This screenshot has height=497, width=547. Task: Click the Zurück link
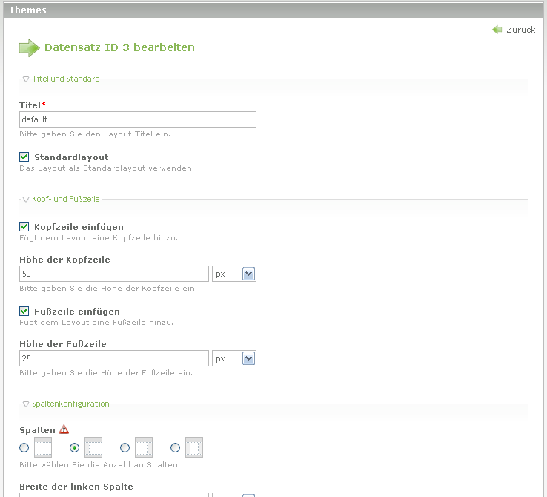coord(520,30)
